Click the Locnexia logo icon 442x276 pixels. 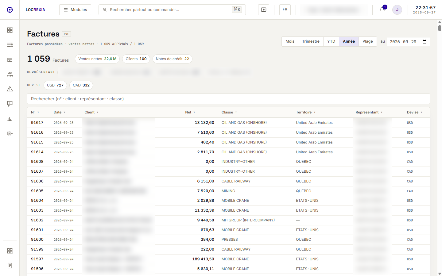pos(10,10)
